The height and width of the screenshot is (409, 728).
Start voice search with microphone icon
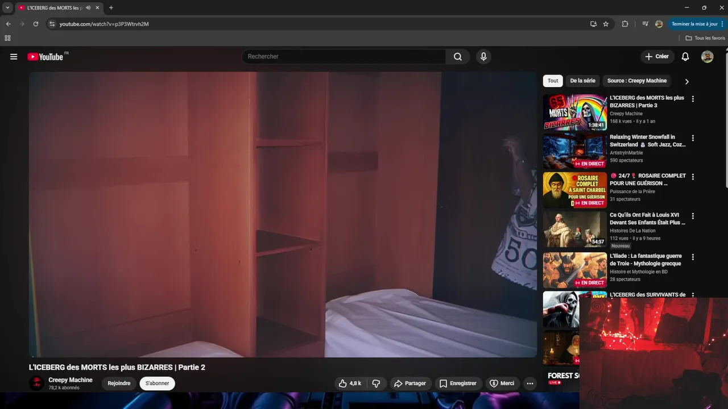click(483, 56)
